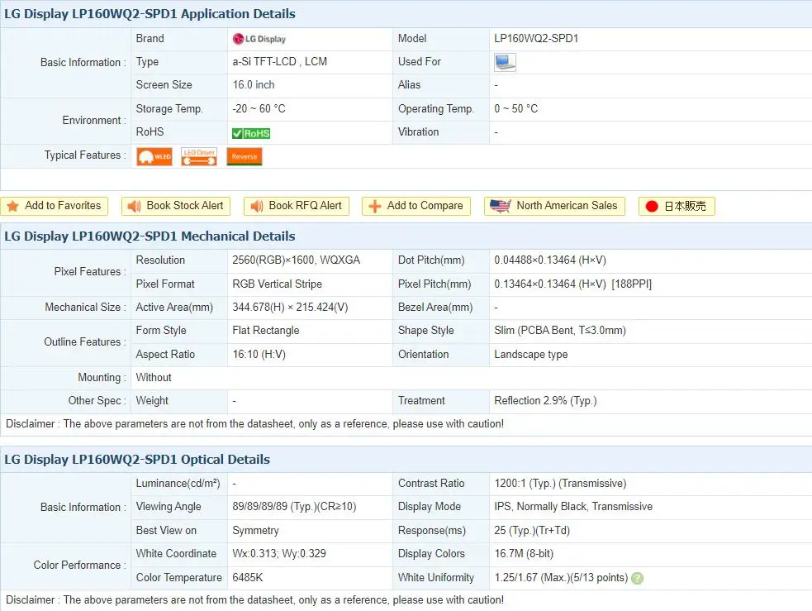This screenshot has width=812, height=611.
Task: Open North American Sales
Action: [554, 206]
